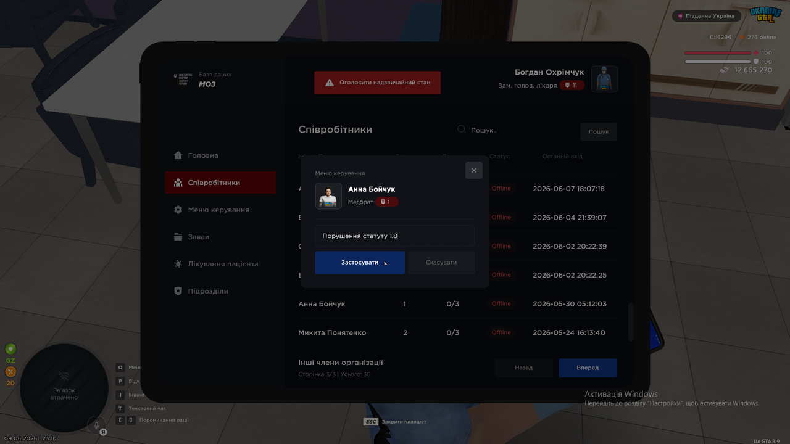Screen dimensions: 790x444
Task: Click the people icon beside Співробітники
Action: pos(178,183)
